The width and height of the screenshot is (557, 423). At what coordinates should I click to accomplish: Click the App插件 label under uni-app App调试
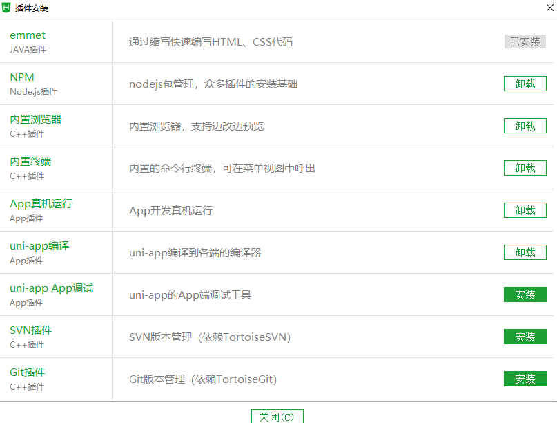(26, 303)
